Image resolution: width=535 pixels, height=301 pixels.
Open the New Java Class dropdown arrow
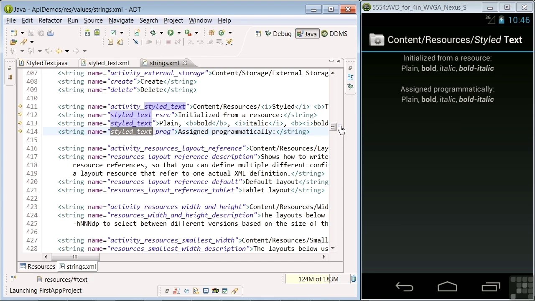point(230,33)
